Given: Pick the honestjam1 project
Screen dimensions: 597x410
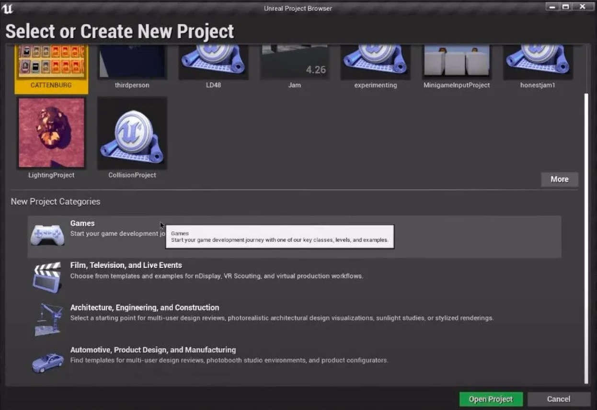Looking at the screenshot, I should pyautogui.click(x=538, y=62).
